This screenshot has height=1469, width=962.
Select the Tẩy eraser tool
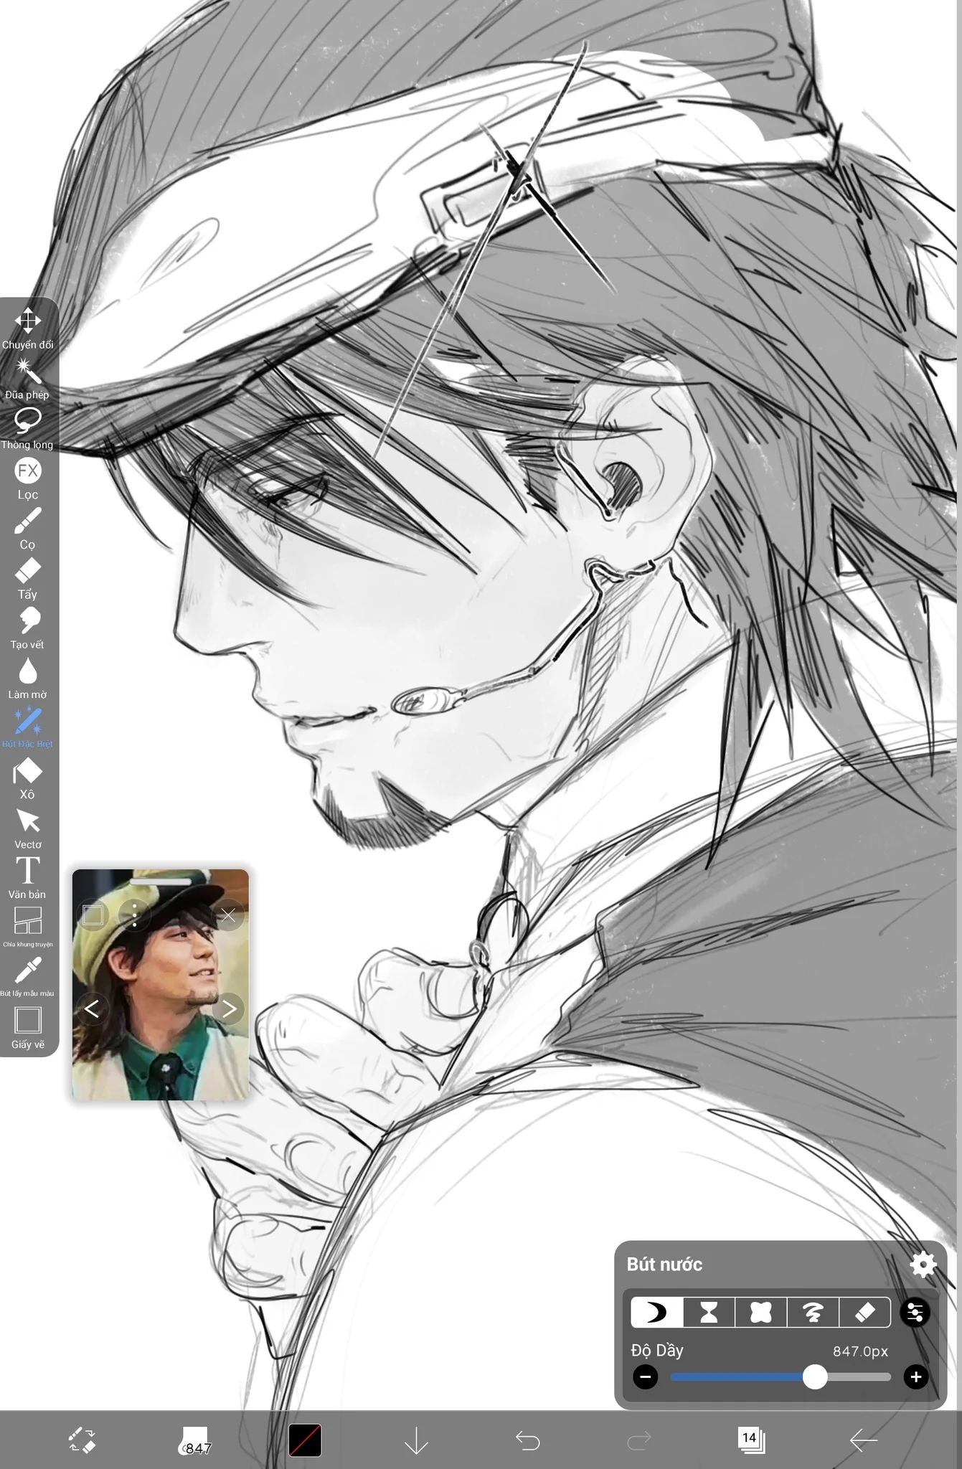click(x=27, y=579)
